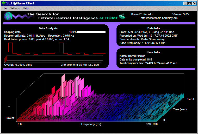Viewport: 198px width, 134px height.
Task: Click the red pulse profile graph
Action: tap(55, 49)
